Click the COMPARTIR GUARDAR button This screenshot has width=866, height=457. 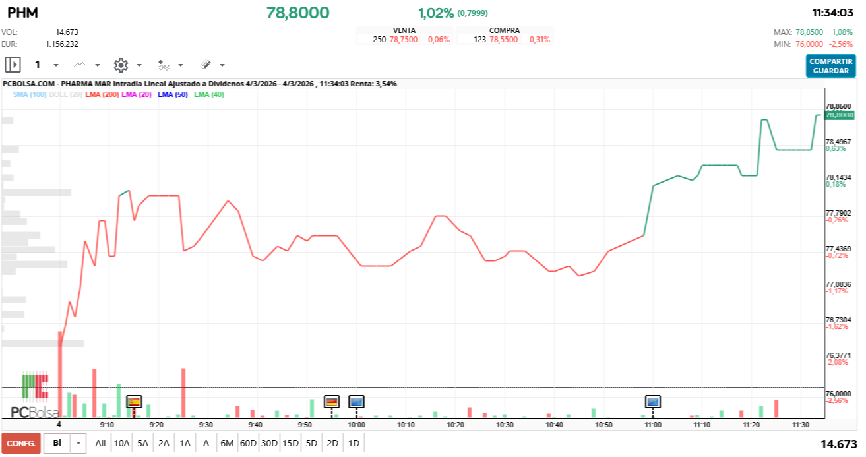[831, 65]
